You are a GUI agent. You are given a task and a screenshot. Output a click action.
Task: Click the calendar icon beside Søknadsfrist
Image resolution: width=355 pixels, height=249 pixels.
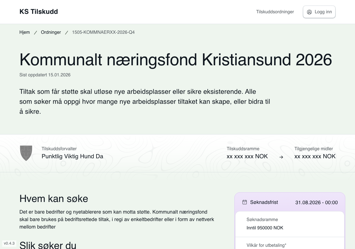pos(244,202)
